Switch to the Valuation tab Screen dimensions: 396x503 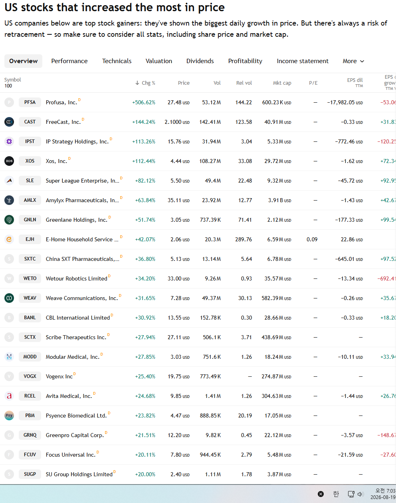(x=159, y=61)
